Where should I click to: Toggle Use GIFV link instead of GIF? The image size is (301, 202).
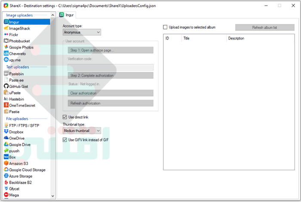tap(64, 140)
